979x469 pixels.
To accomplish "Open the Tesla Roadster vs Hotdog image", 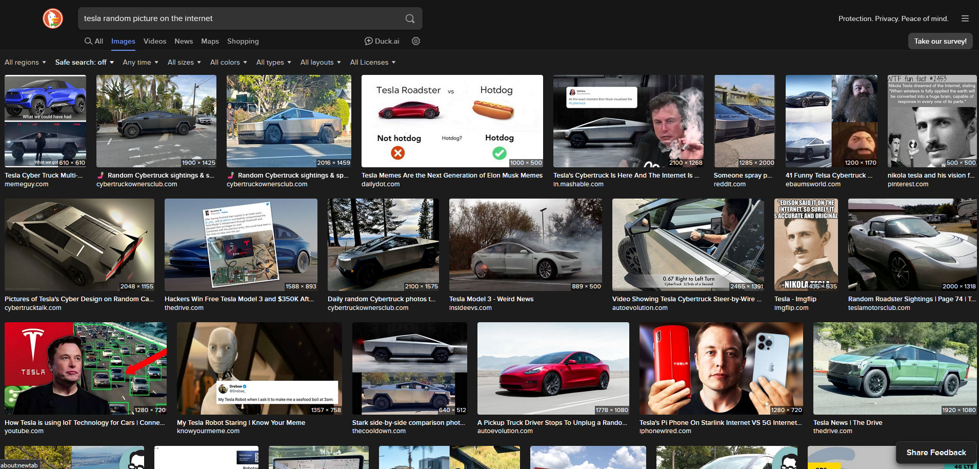I will [x=452, y=121].
